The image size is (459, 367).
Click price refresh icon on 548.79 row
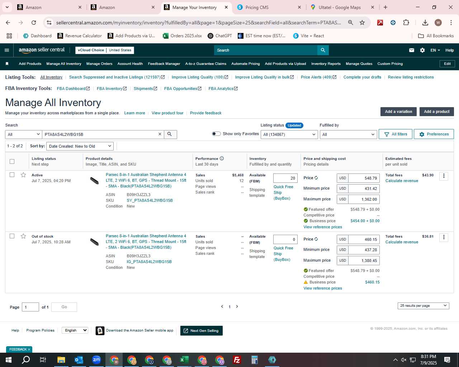point(316,178)
